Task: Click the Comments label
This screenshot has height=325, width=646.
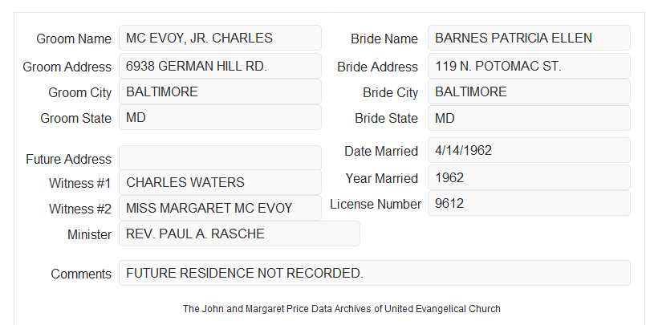Action: pyautogui.click(x=81, y=274)
